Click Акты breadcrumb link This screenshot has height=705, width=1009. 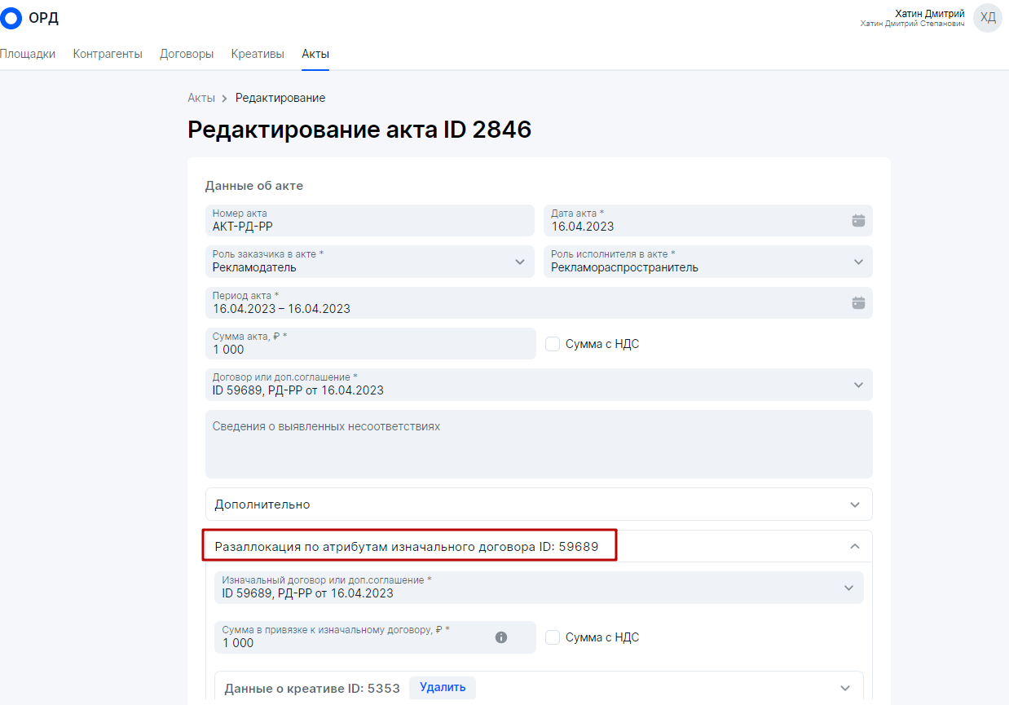(x=201, y=98)
